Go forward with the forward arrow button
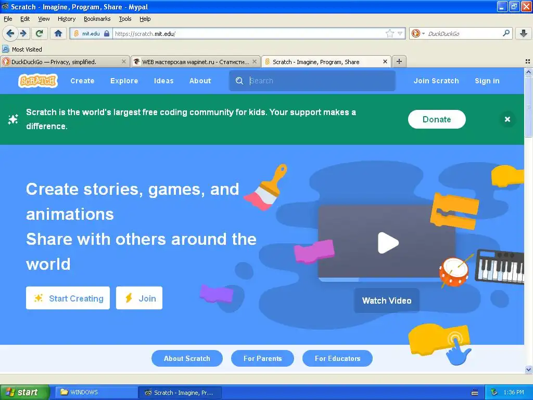533x400 pixels. pos(23,33)
